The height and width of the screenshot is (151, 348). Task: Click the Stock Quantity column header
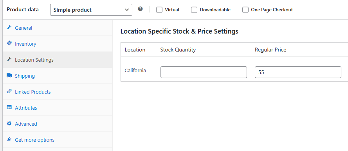click(178, 50)
